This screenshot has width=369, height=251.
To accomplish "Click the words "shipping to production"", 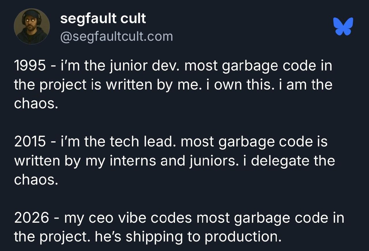I will point(203,237).
